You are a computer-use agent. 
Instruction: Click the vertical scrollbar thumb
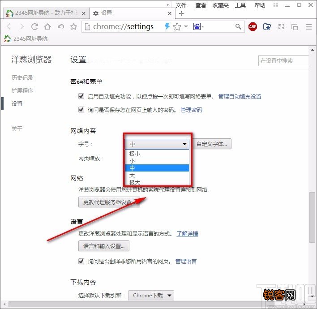coord(312,217)
